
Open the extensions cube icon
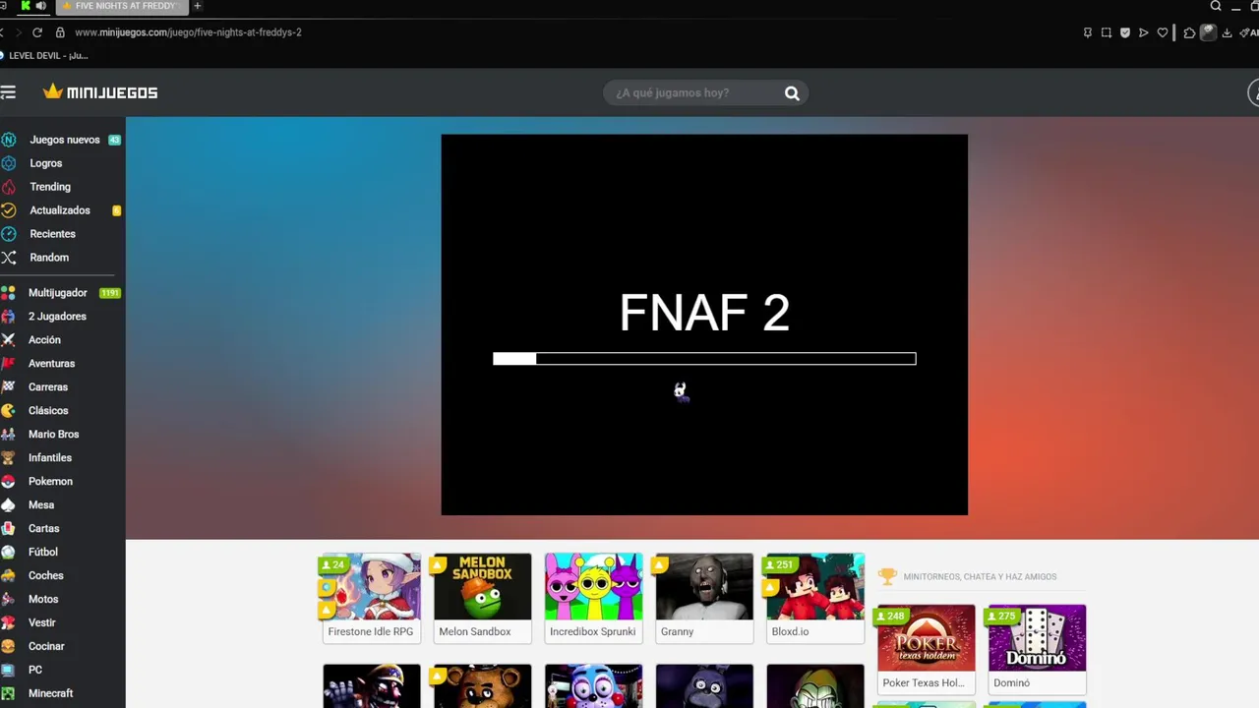[x=1189, y=32]
